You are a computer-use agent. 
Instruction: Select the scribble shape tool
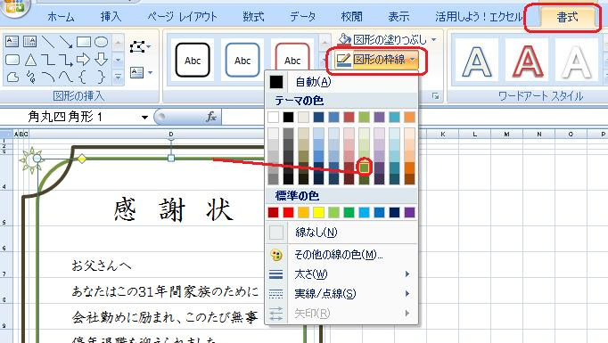(x=30, y=78)
